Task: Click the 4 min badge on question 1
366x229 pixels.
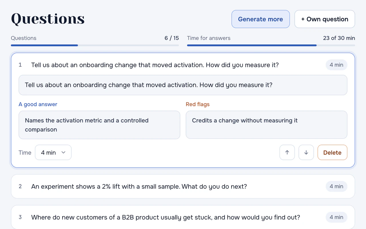Action: [x=337, y=65]
